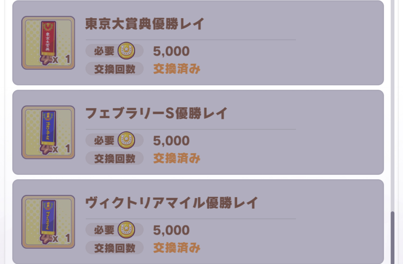Click 交換済み status under ヴィクトリアマイル優勝レイ
Screen dimensions: 403x264
(x=177, y=248)
